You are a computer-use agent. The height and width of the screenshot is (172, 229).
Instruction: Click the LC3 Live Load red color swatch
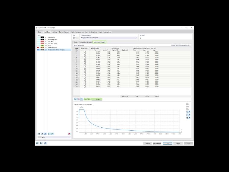42,42
